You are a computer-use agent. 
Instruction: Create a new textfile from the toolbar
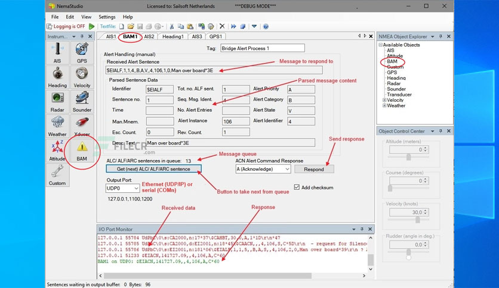tap(122, 26)
